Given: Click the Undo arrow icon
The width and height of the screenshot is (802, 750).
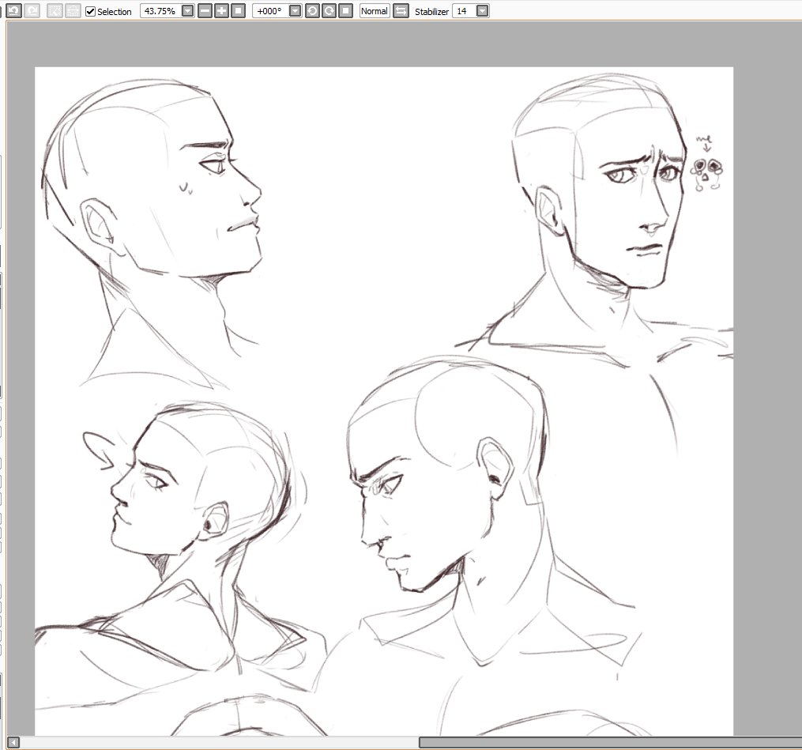Looking at the screenshot, I should 13,11.
